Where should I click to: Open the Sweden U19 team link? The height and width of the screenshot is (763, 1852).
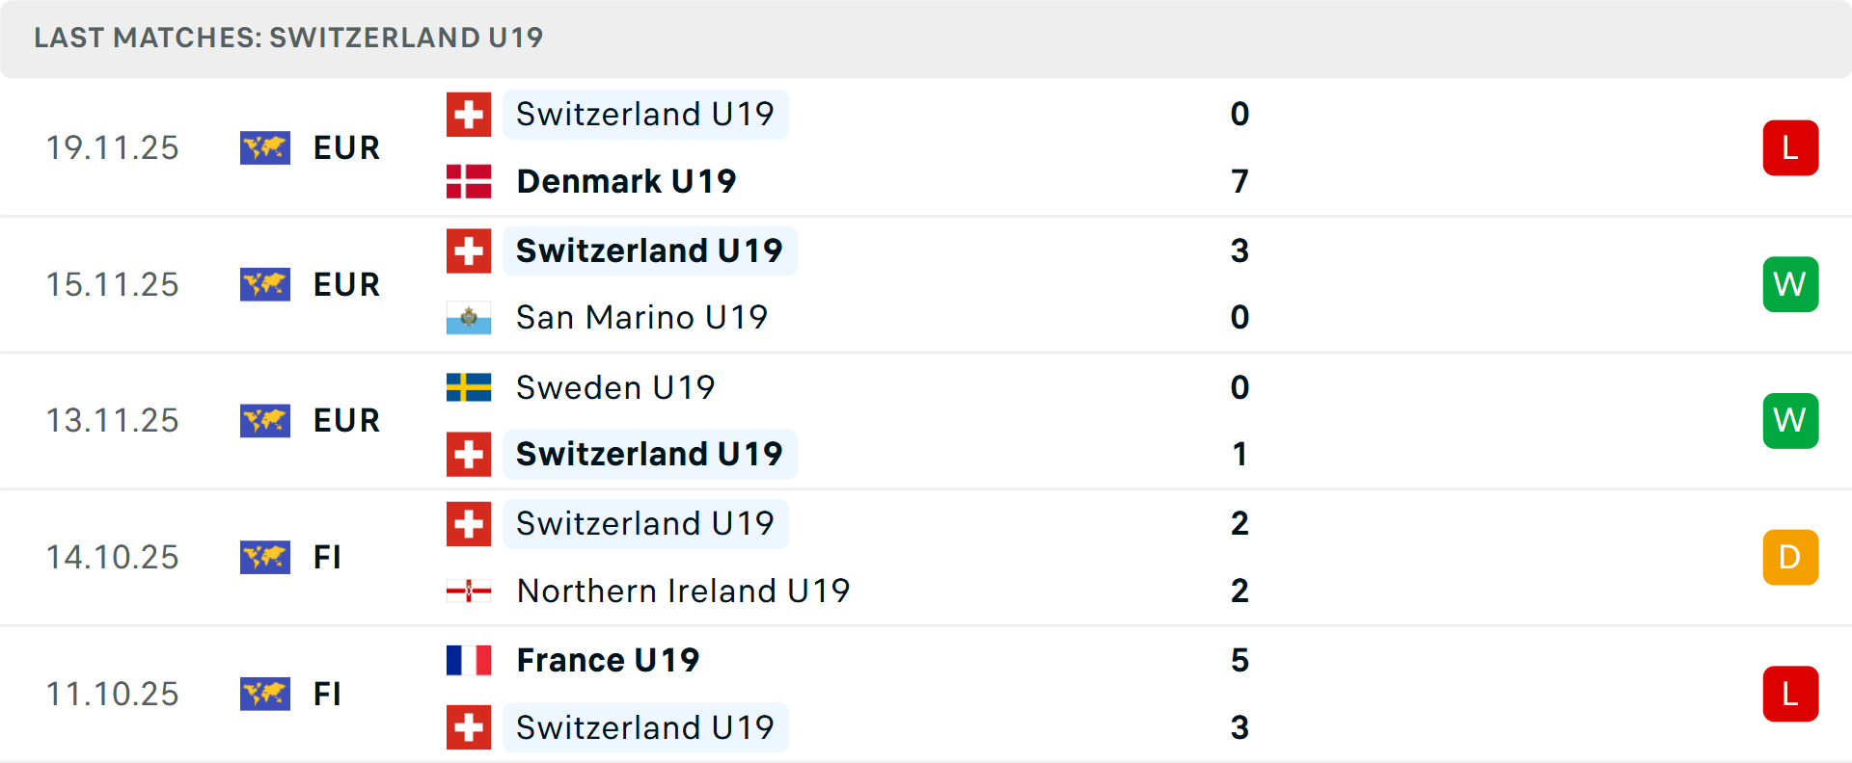615,387
